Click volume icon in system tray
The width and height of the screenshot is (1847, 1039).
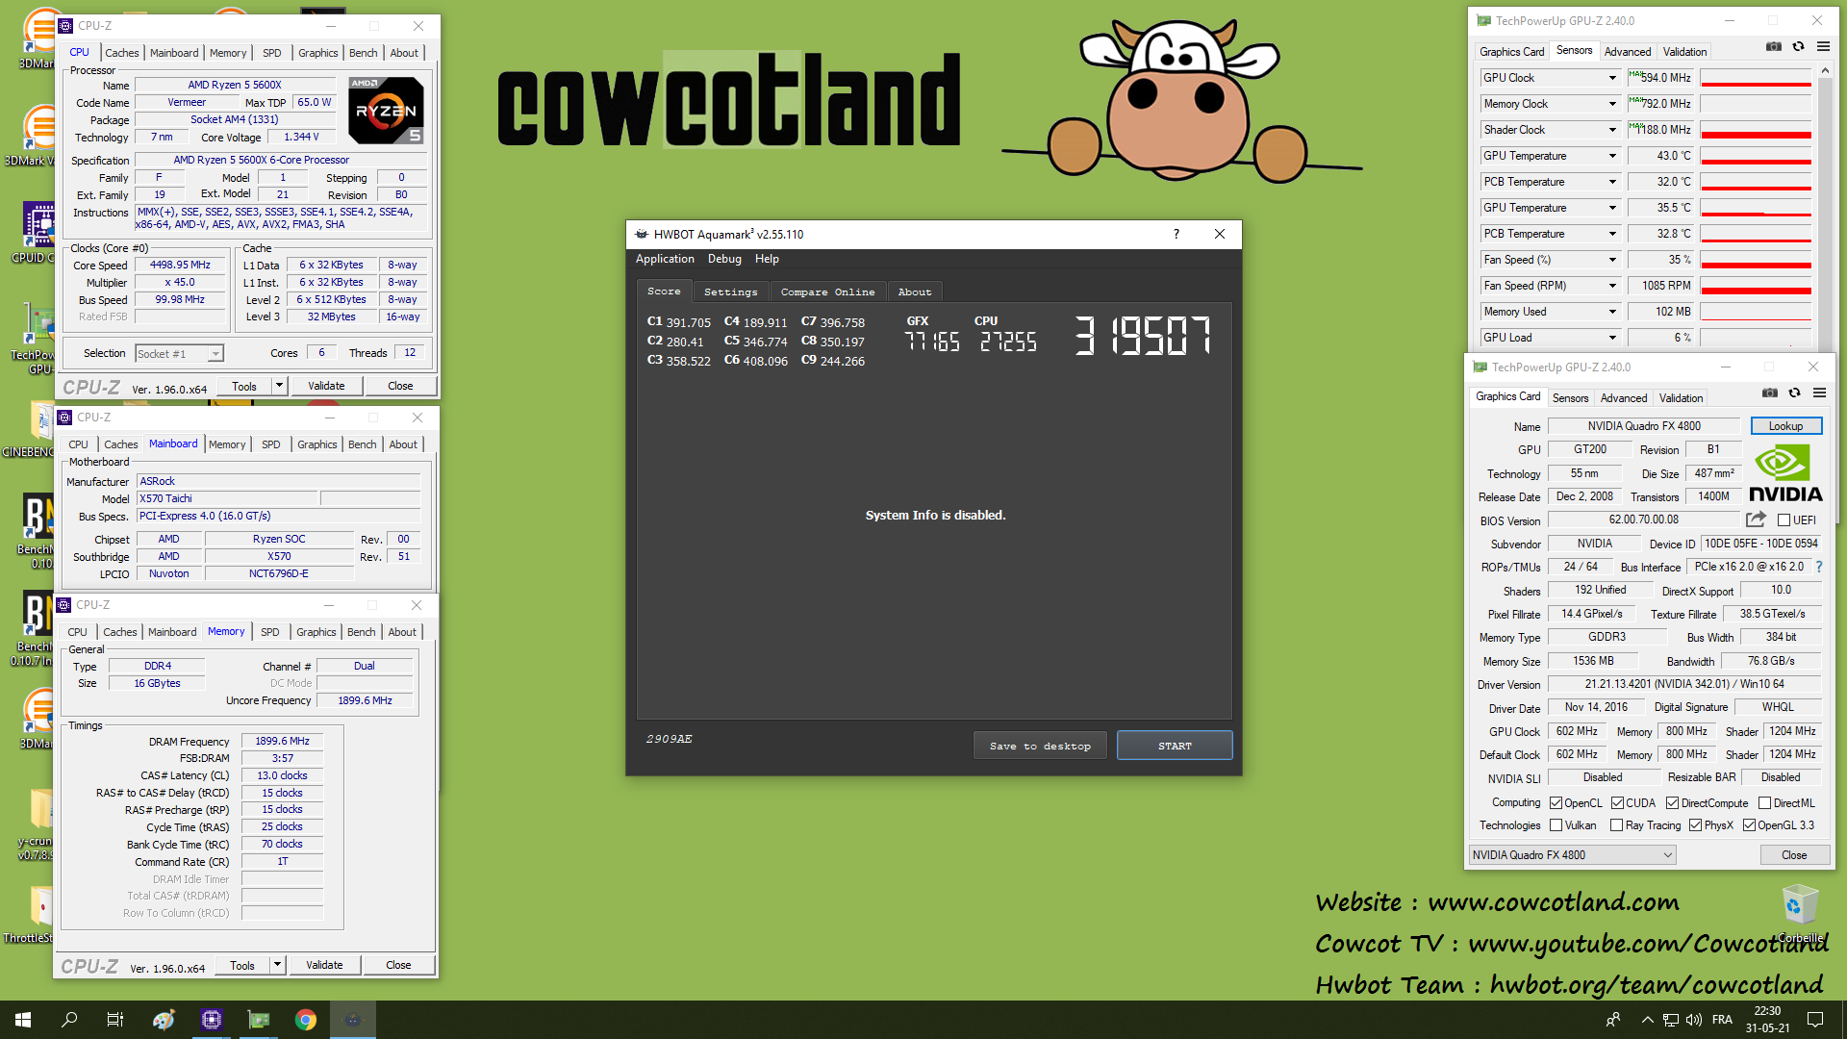[x=1694, y=1020]
